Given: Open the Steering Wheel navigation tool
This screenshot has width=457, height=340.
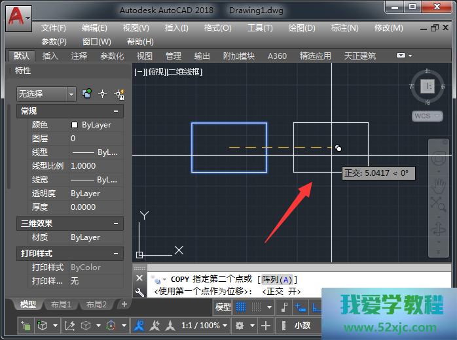Looking at the screenshot, I should coord(438,159).
